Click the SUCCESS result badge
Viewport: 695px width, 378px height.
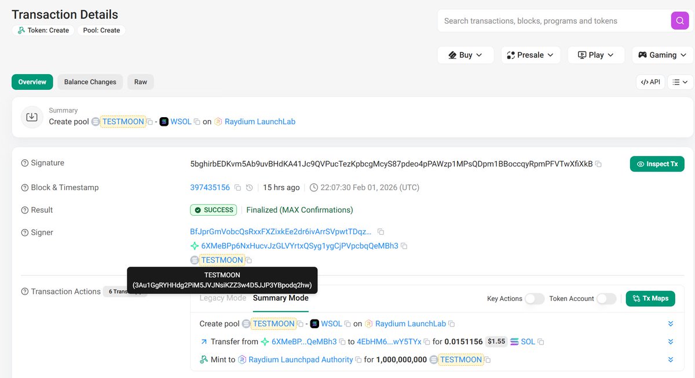tap(214, 210)
